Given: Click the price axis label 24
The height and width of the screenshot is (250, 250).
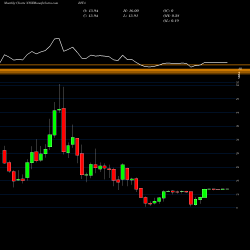Looking at the screenshot, I should (x=237, y=167).
